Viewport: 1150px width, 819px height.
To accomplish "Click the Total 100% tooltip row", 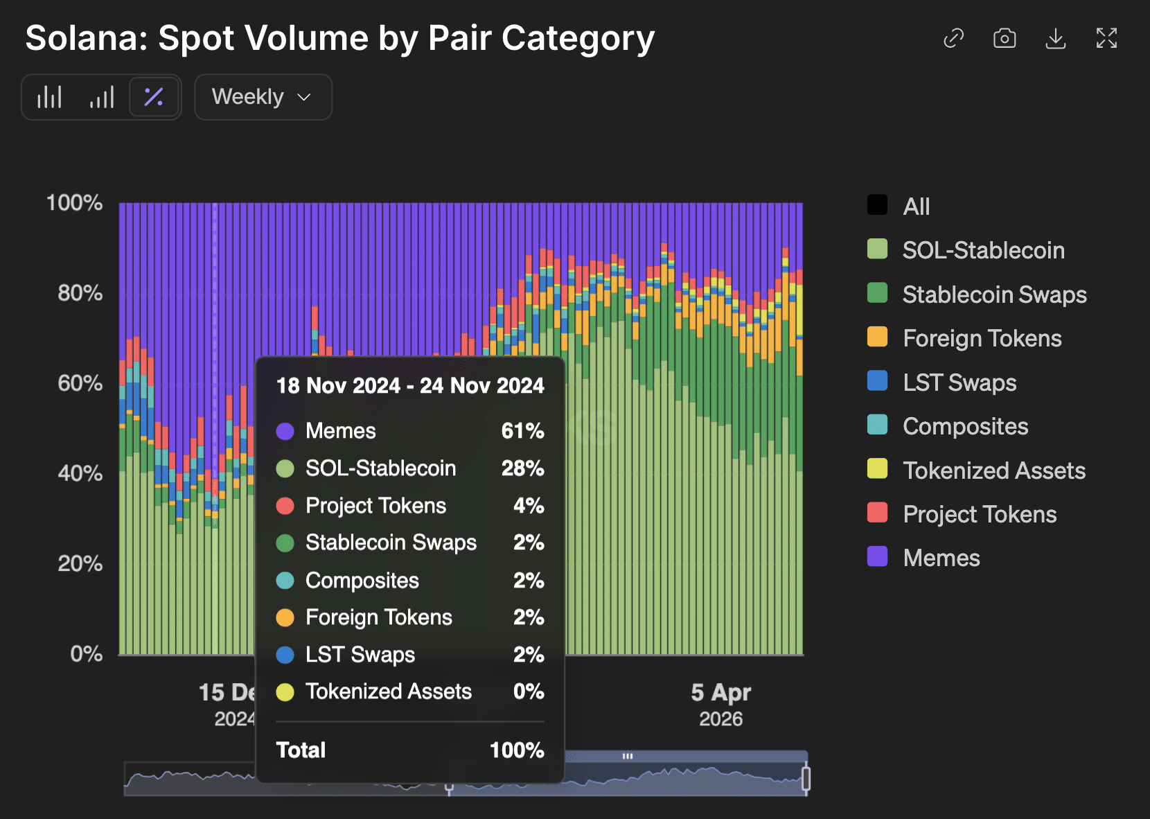I will (410, 750).
